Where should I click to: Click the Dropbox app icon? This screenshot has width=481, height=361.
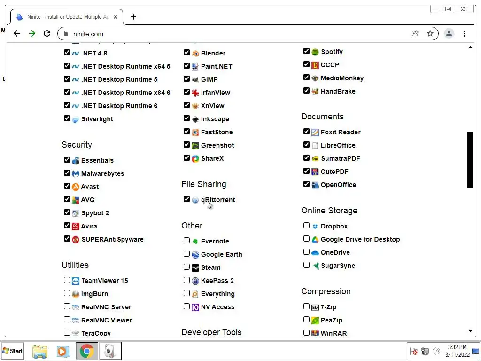point(315,227)
